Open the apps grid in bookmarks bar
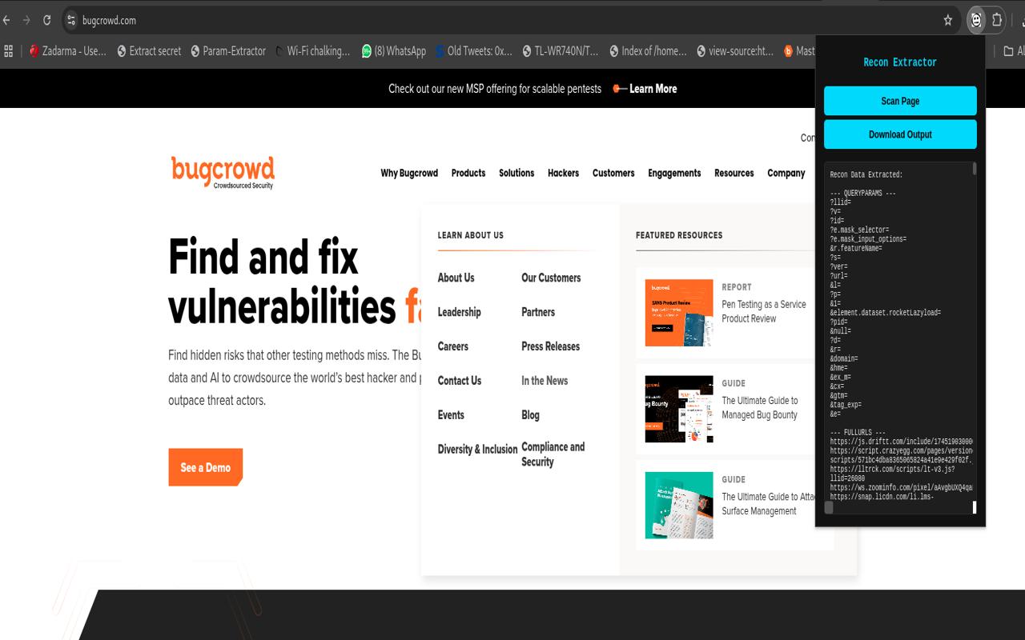 click(x=9, y=51)
